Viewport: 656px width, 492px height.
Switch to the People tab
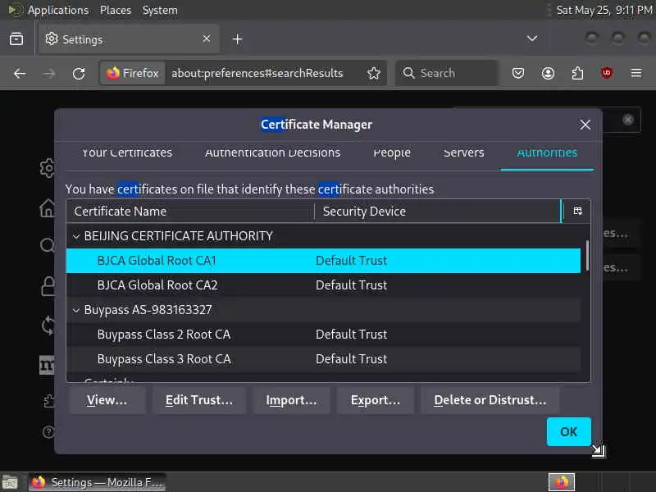(392, 153)
